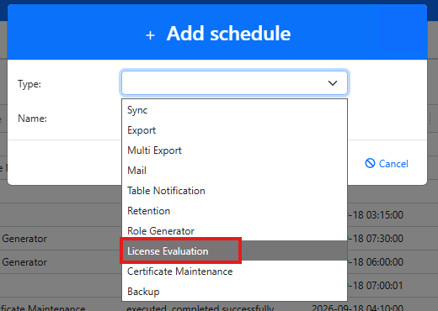Click the 'Add schedule' dialog title
Viewport: 438px width, 311px height.
click(228, 34)
